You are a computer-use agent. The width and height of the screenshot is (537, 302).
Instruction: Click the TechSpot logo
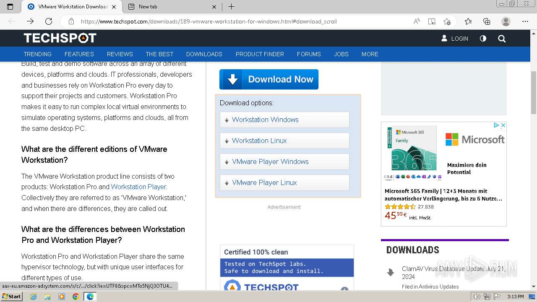click(60, 38)
